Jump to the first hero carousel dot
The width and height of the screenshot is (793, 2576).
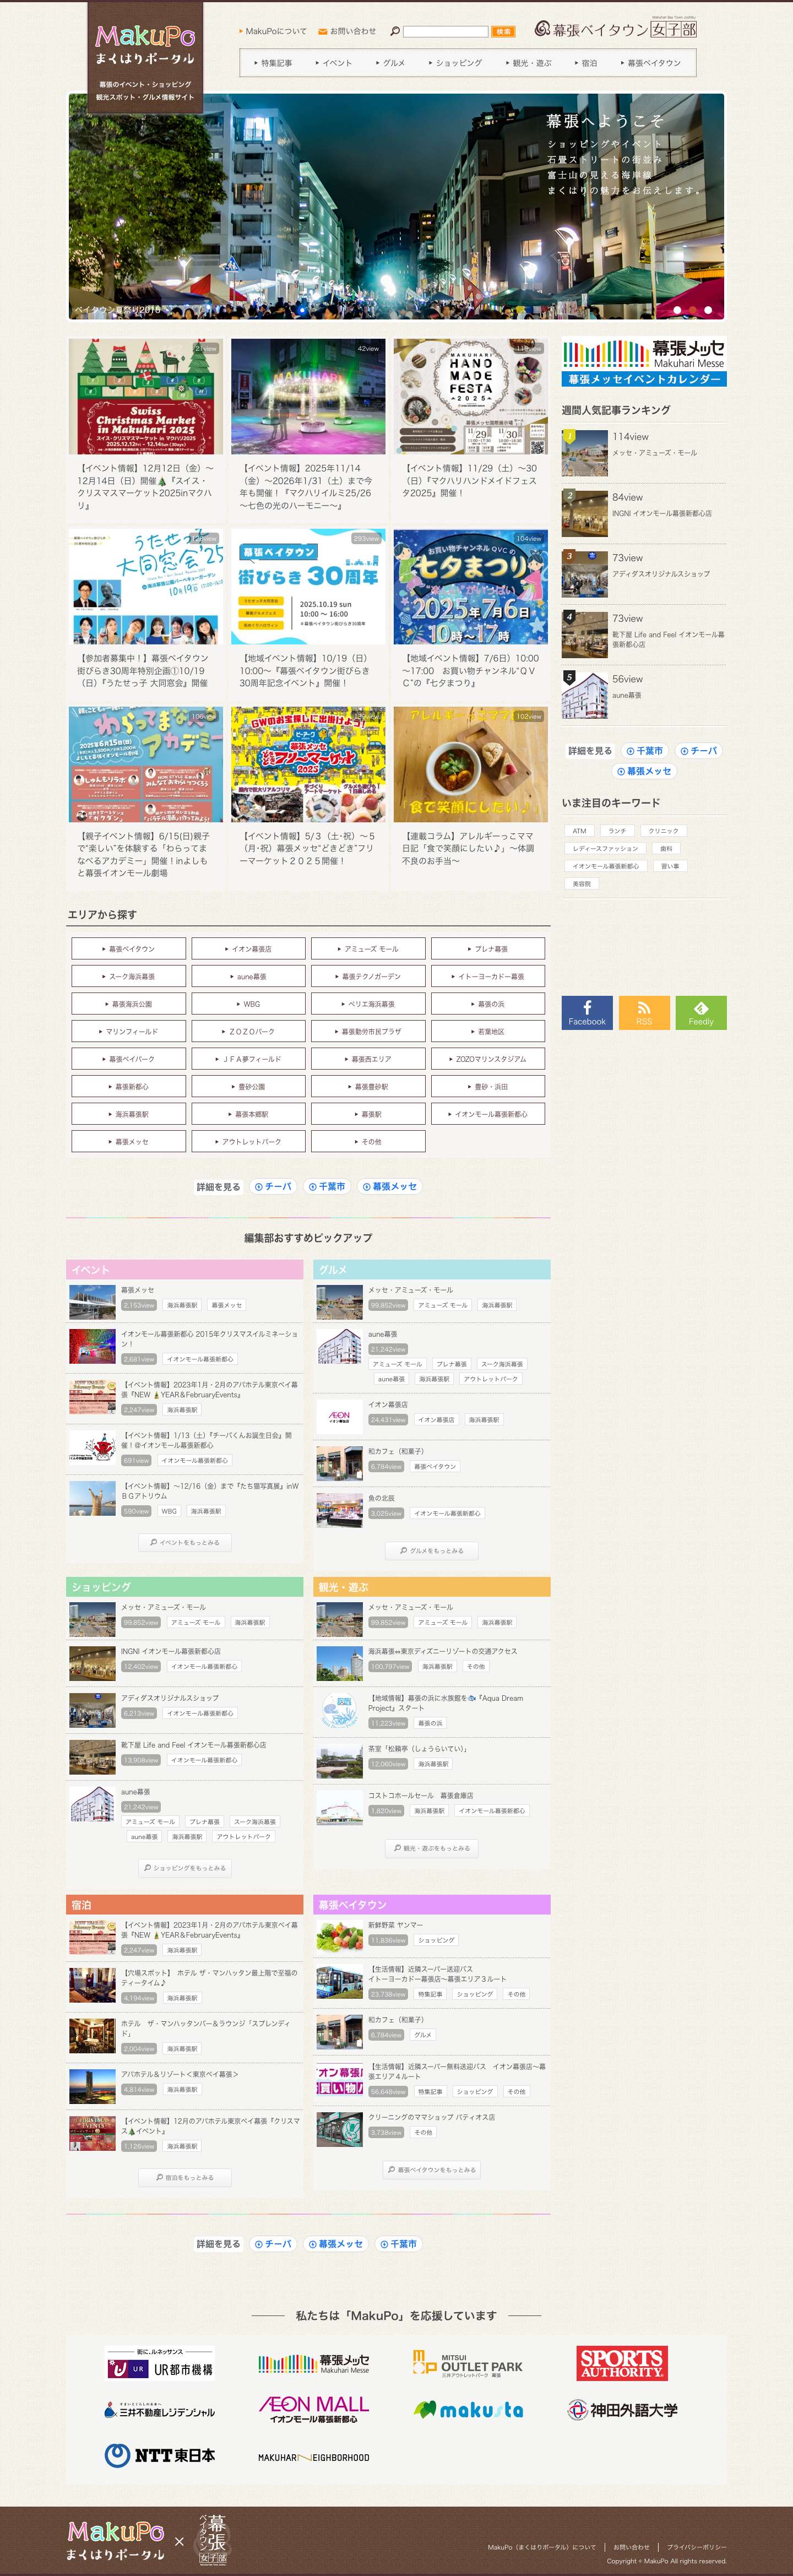(x=677, y=310)
